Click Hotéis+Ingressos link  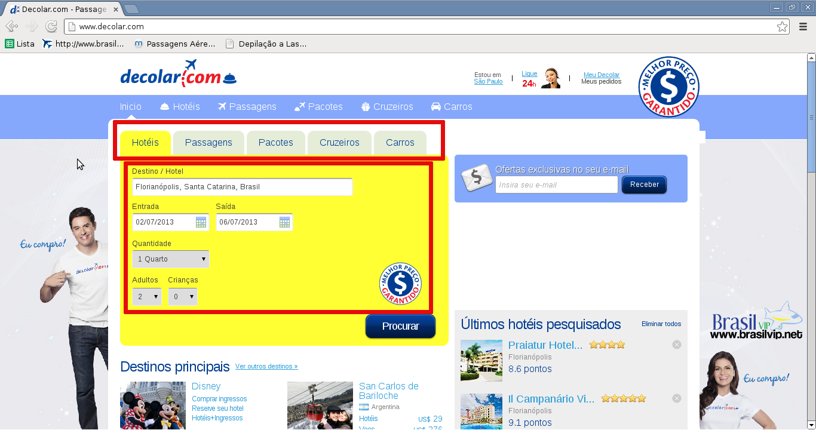click(x=217, y=418)
